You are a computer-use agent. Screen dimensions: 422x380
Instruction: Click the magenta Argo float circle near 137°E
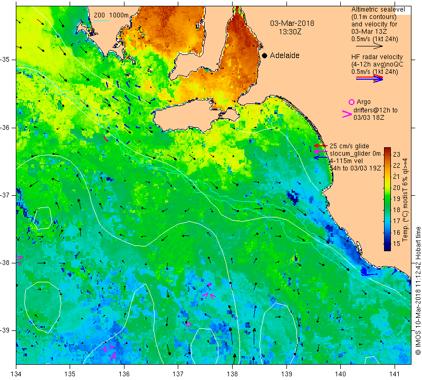click(x=188, y=324)
